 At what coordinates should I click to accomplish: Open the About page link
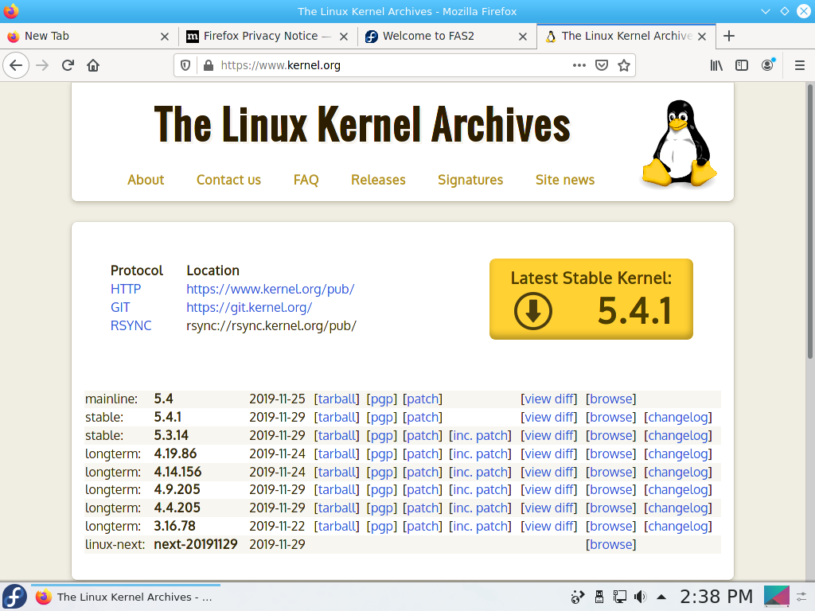[x=146, y=180]
